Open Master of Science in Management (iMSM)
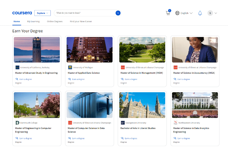Viewport: 228px width, 162px height. [x=142, y=73]
